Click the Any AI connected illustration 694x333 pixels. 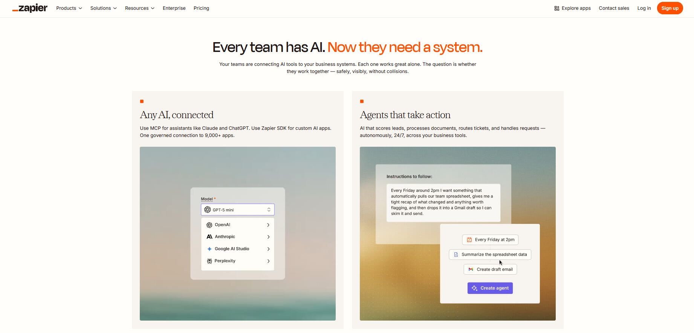(x=238, y=234)
